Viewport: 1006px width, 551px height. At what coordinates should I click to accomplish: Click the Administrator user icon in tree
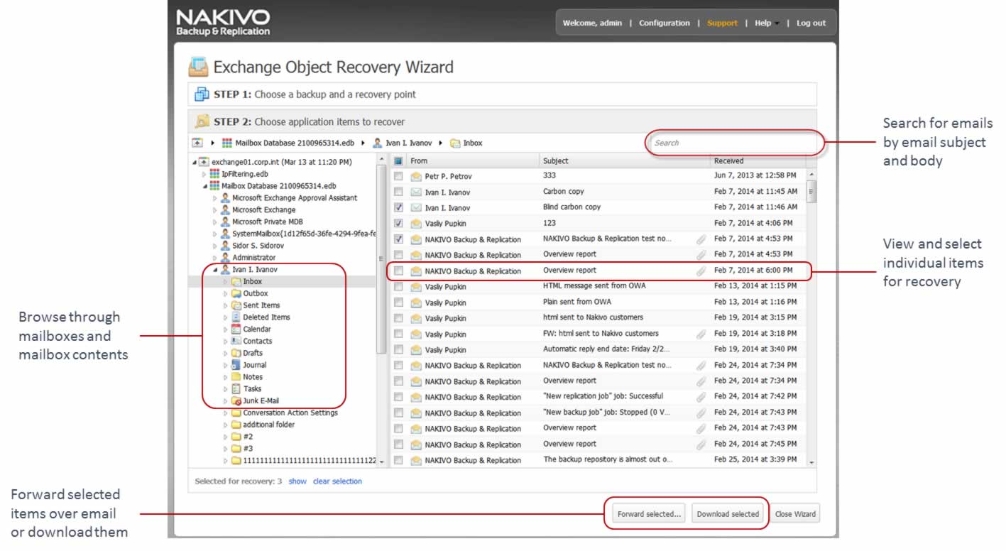click(226, 258)
